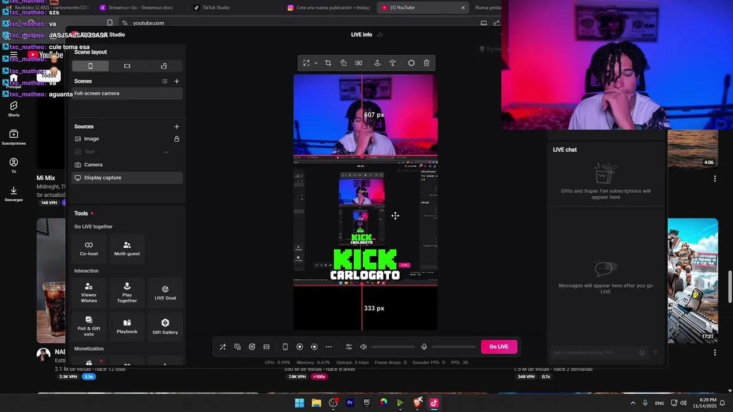This screenshot has height=412, width=733.
Task: Move source layer up
Action: click(x=377, y=63)
